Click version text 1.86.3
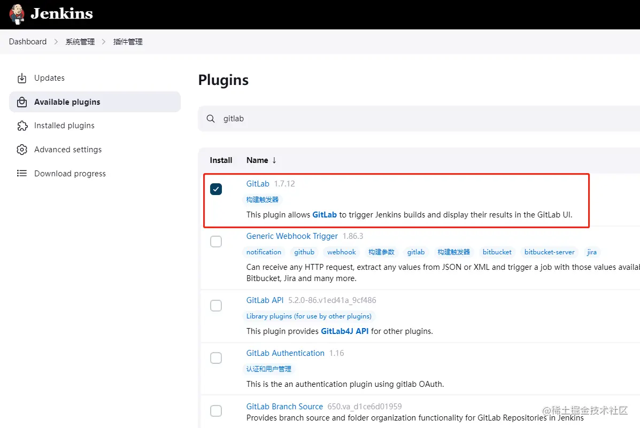This screenshot has width=640, height=428. 353,236
